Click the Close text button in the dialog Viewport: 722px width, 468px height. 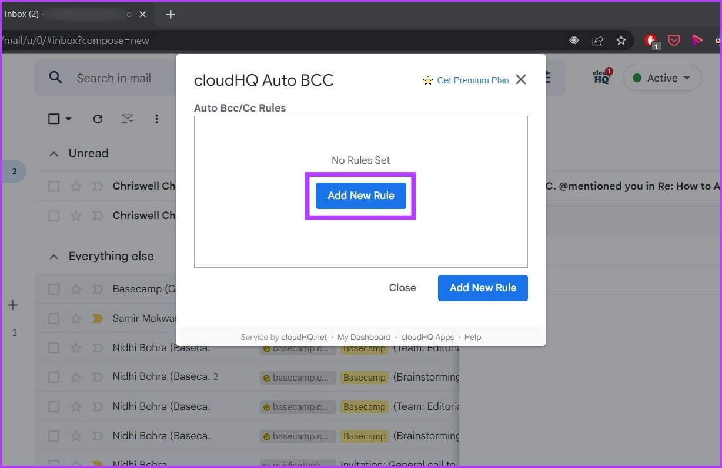click(x=402, y=288)
